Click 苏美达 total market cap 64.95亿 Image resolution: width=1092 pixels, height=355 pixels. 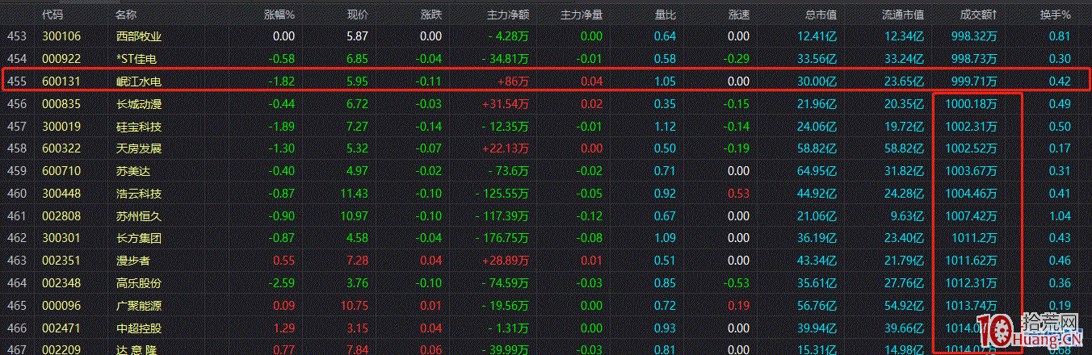tap(817, 171)
